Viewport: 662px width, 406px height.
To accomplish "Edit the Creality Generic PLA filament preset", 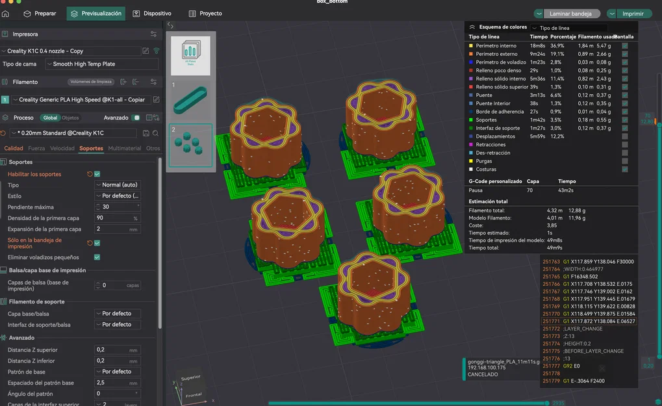I will (156, 99).
